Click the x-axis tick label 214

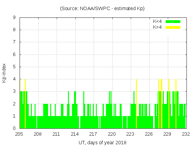point(75,134)
